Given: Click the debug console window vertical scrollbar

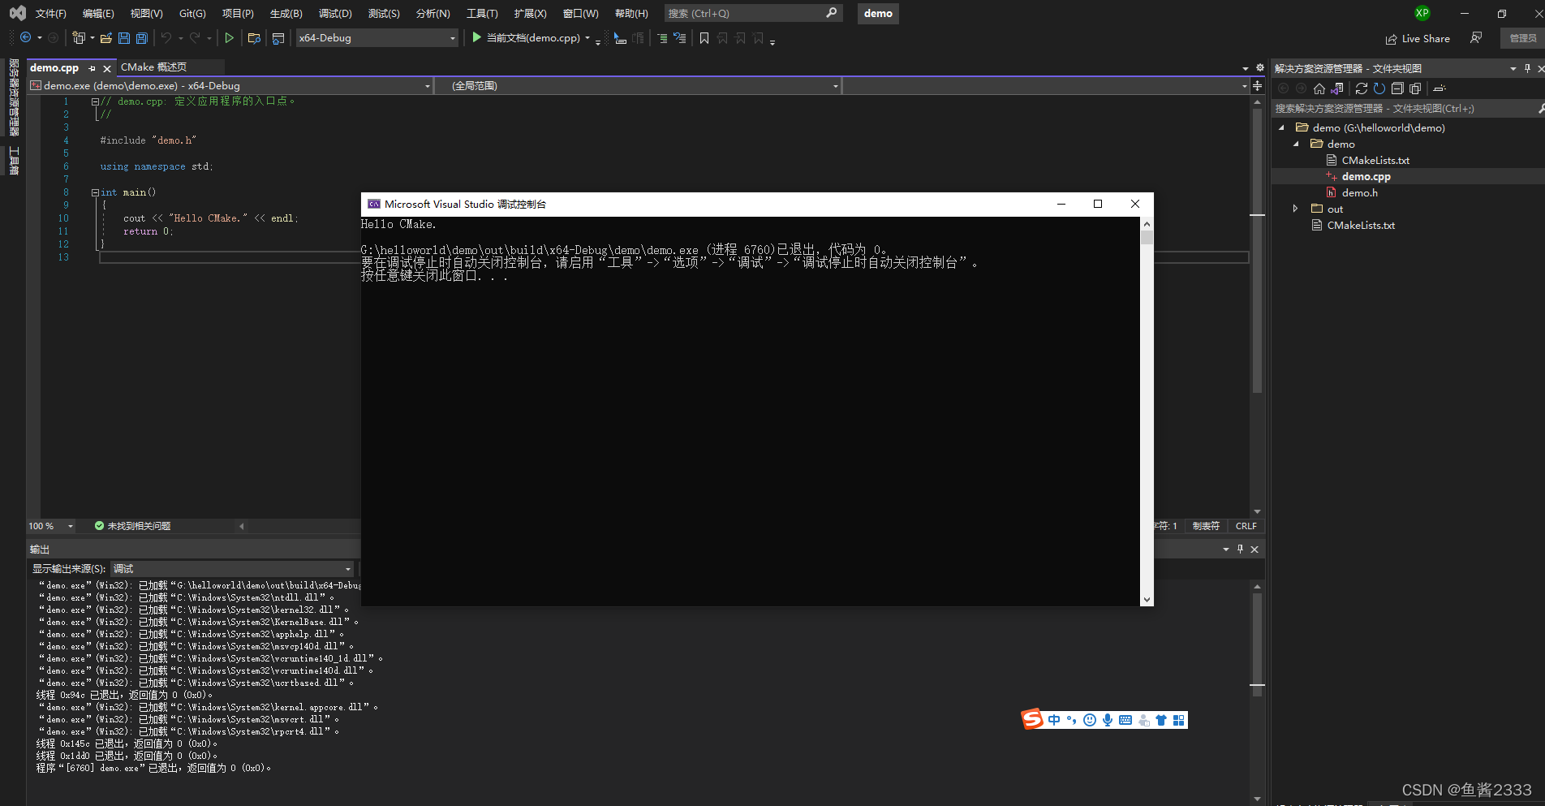Looking at the screenshot, I should [1147, 412].
